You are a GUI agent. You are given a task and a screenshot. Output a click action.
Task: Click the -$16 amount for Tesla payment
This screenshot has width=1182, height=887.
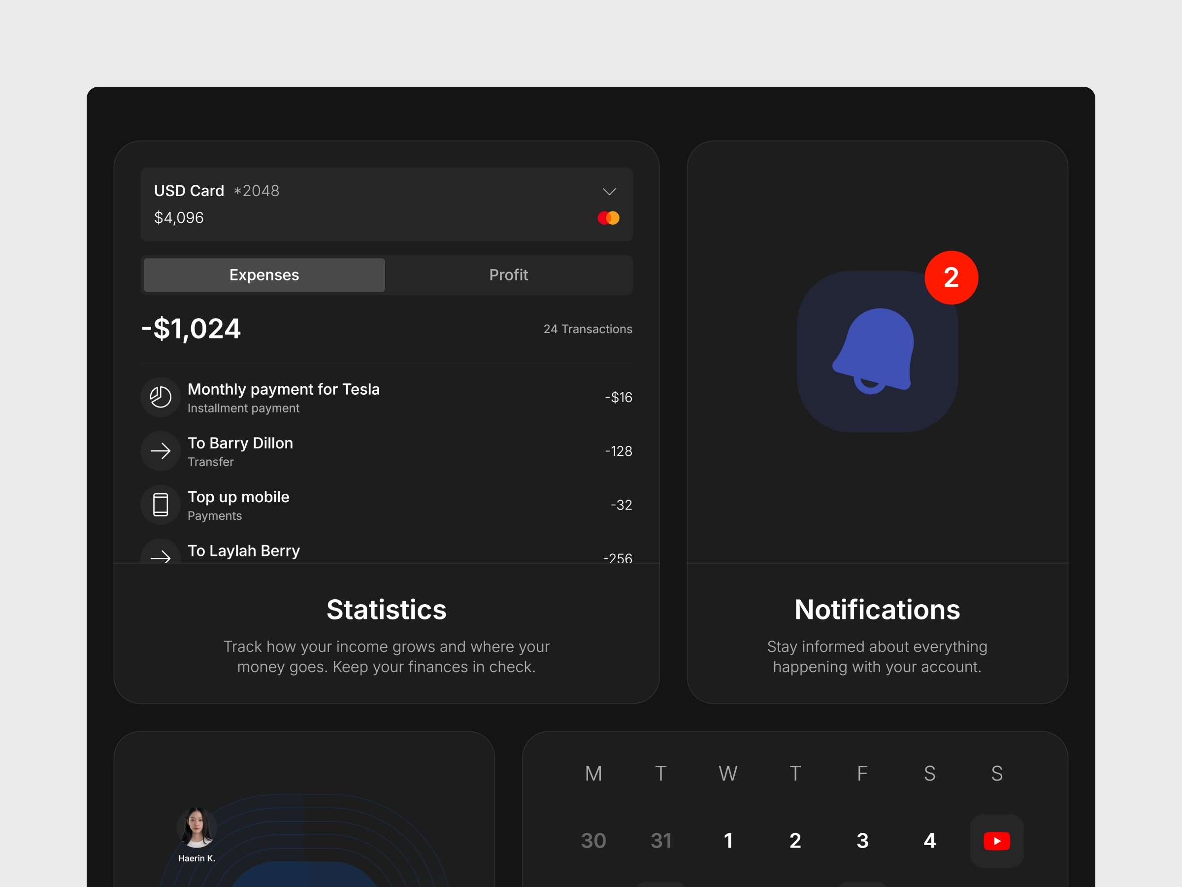click(619, 397)
